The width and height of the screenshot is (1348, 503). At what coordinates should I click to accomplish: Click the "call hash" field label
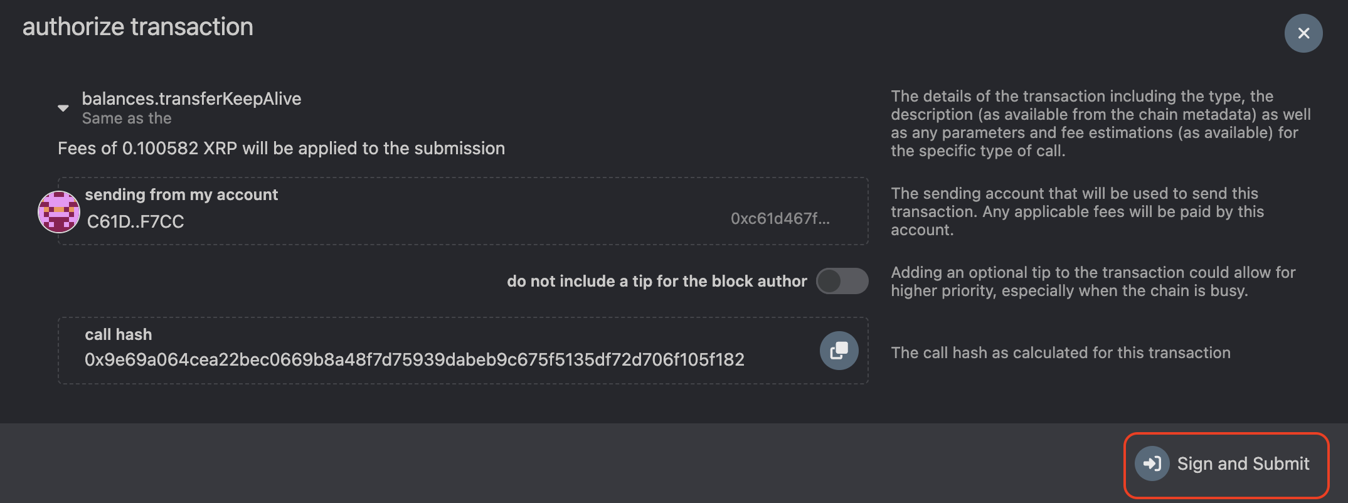pos(119,334)
